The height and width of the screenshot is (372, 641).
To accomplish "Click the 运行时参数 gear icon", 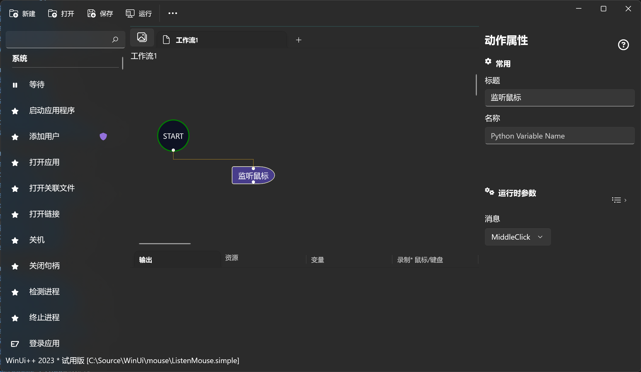I will point(489,192).
